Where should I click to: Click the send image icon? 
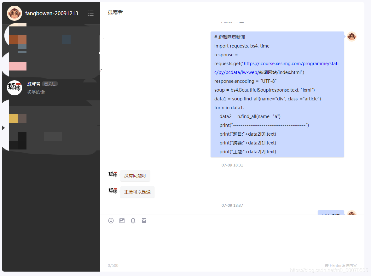tap(122, 221)
